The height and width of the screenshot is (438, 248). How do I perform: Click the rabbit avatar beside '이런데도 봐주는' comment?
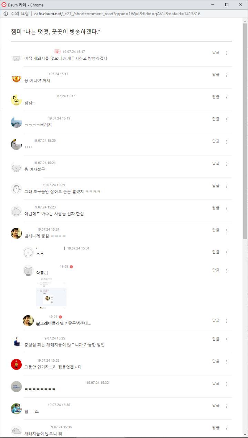[16, 211]
